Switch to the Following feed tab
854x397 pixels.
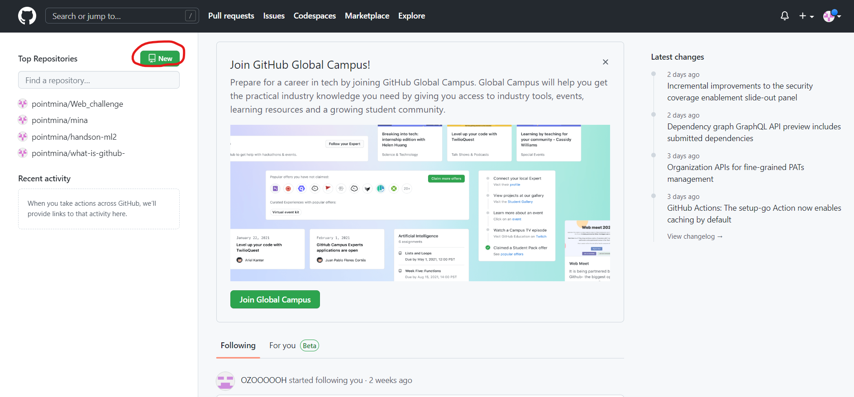pyautogui.click(x=238, y=345)
